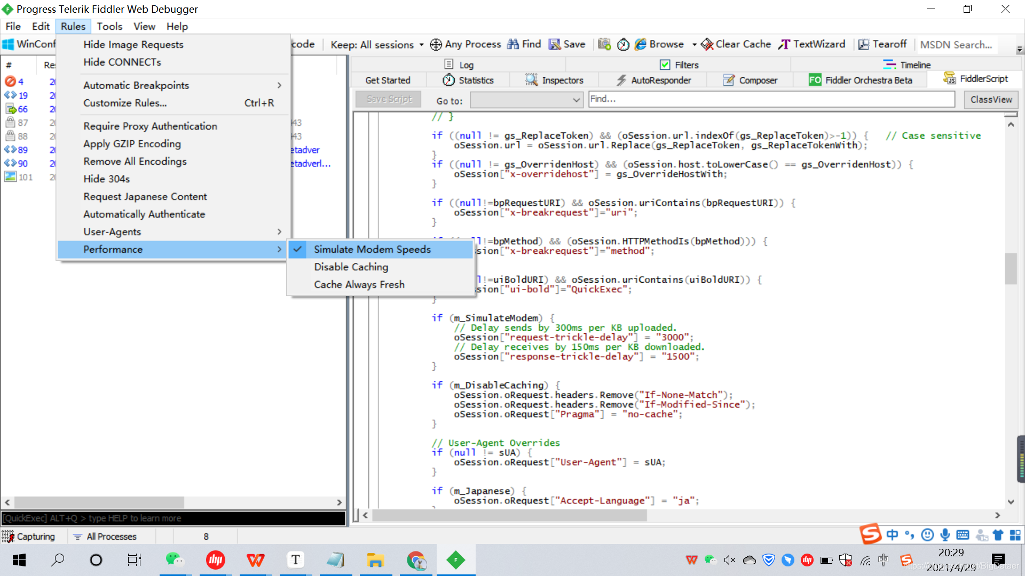
Task: Toggle the Hide Image Requests rule
Action: [x=133, y=45]
